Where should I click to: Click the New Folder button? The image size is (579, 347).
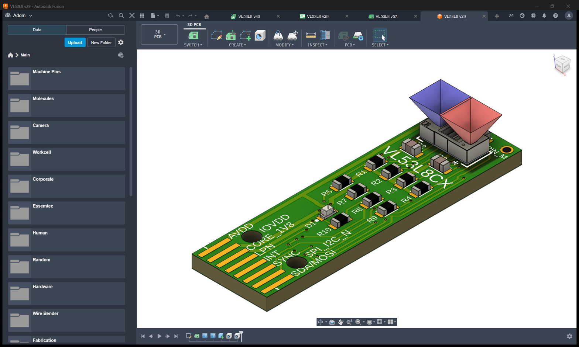point(101,42)
